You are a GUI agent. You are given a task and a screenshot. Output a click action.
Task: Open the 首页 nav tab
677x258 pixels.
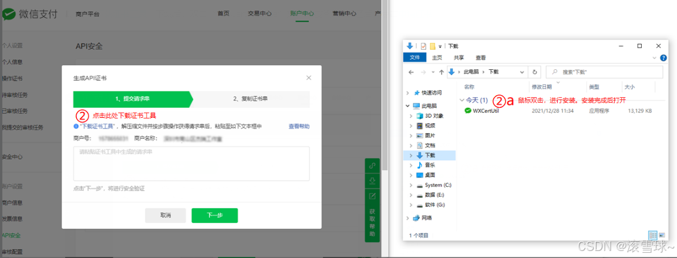[x=223, y=13]
